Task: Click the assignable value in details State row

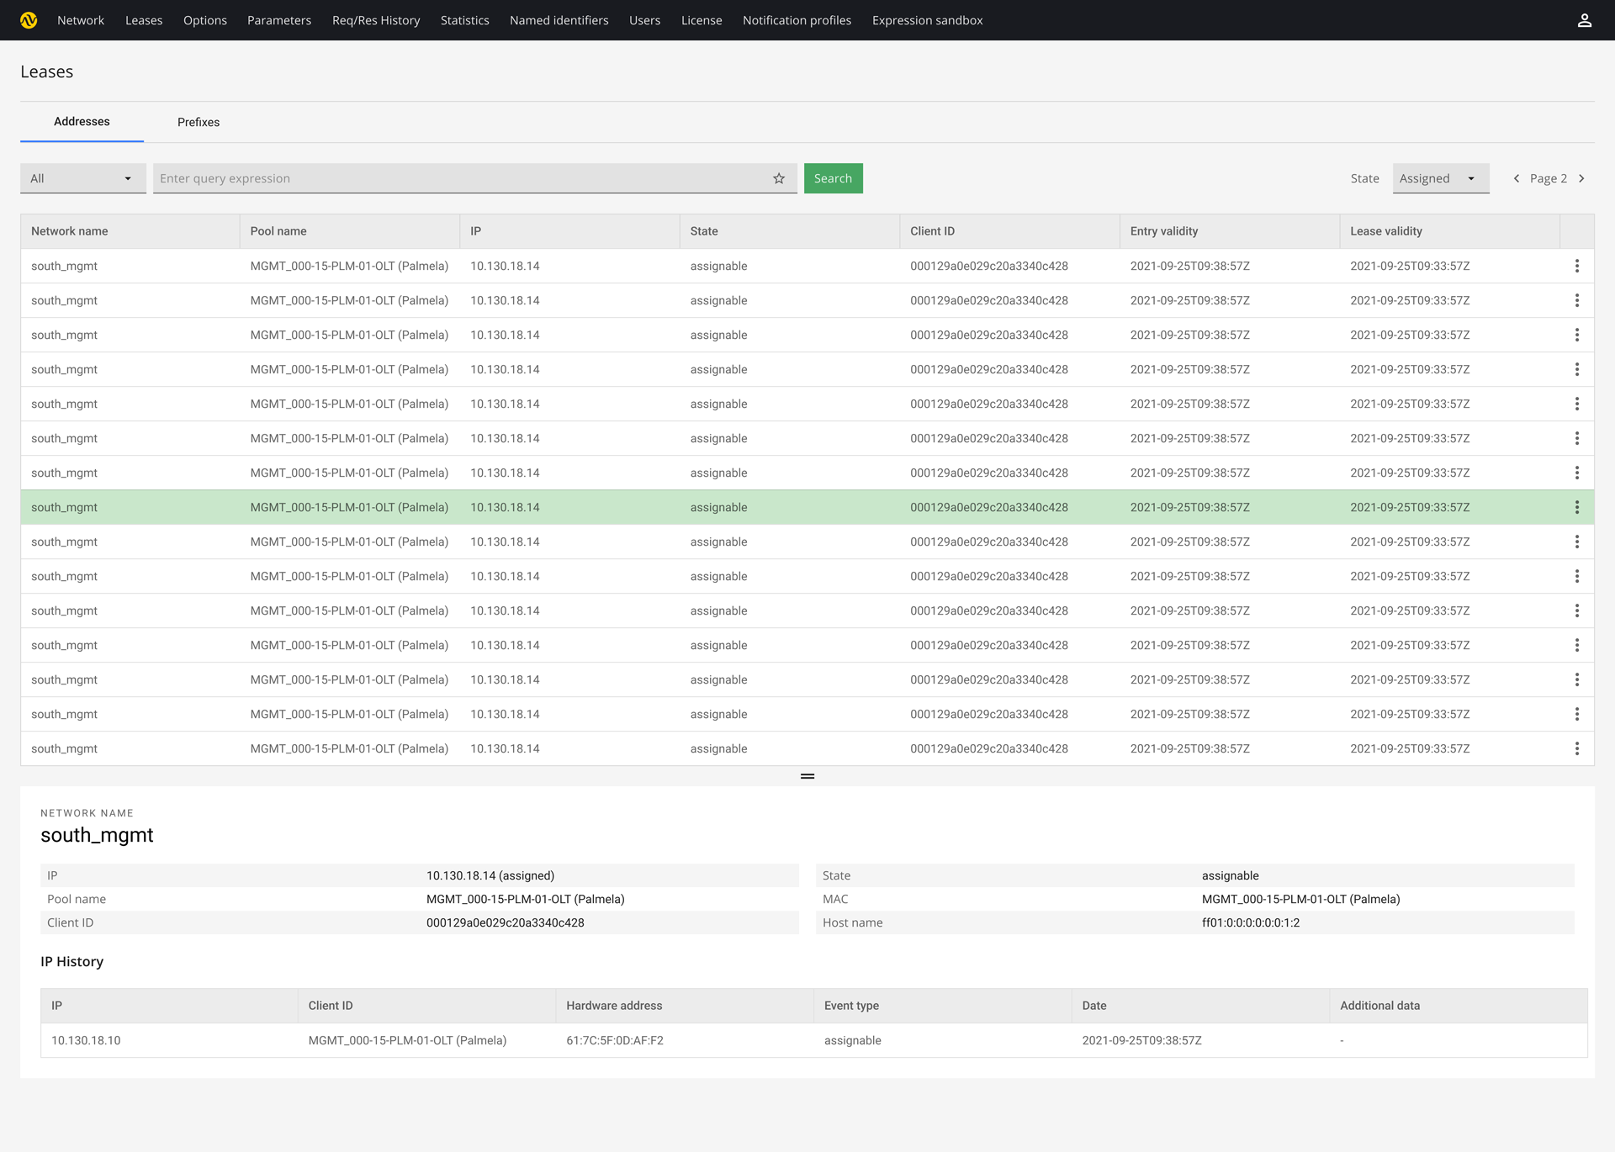Action: [1230, 875]
